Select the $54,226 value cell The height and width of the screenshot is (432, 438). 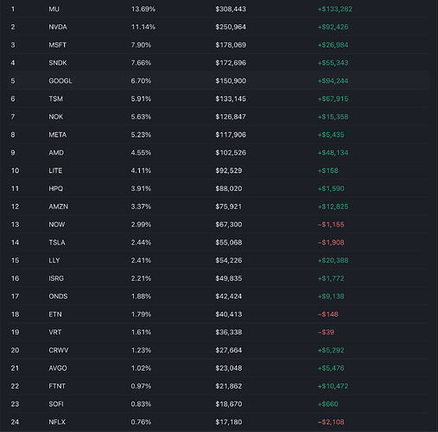pos(229,260)
